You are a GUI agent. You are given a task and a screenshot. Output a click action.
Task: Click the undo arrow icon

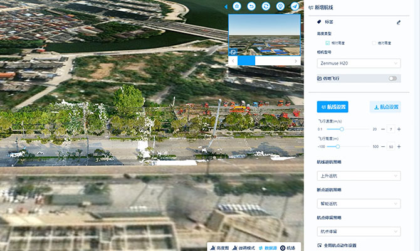(x=251, y=6)
